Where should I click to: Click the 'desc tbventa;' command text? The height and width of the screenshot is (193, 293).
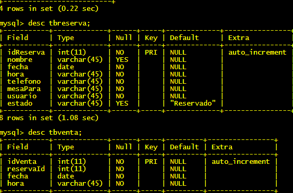click(55, 133)
